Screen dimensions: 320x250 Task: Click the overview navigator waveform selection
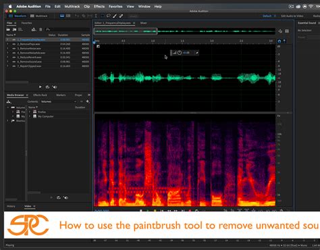[126, 31]
